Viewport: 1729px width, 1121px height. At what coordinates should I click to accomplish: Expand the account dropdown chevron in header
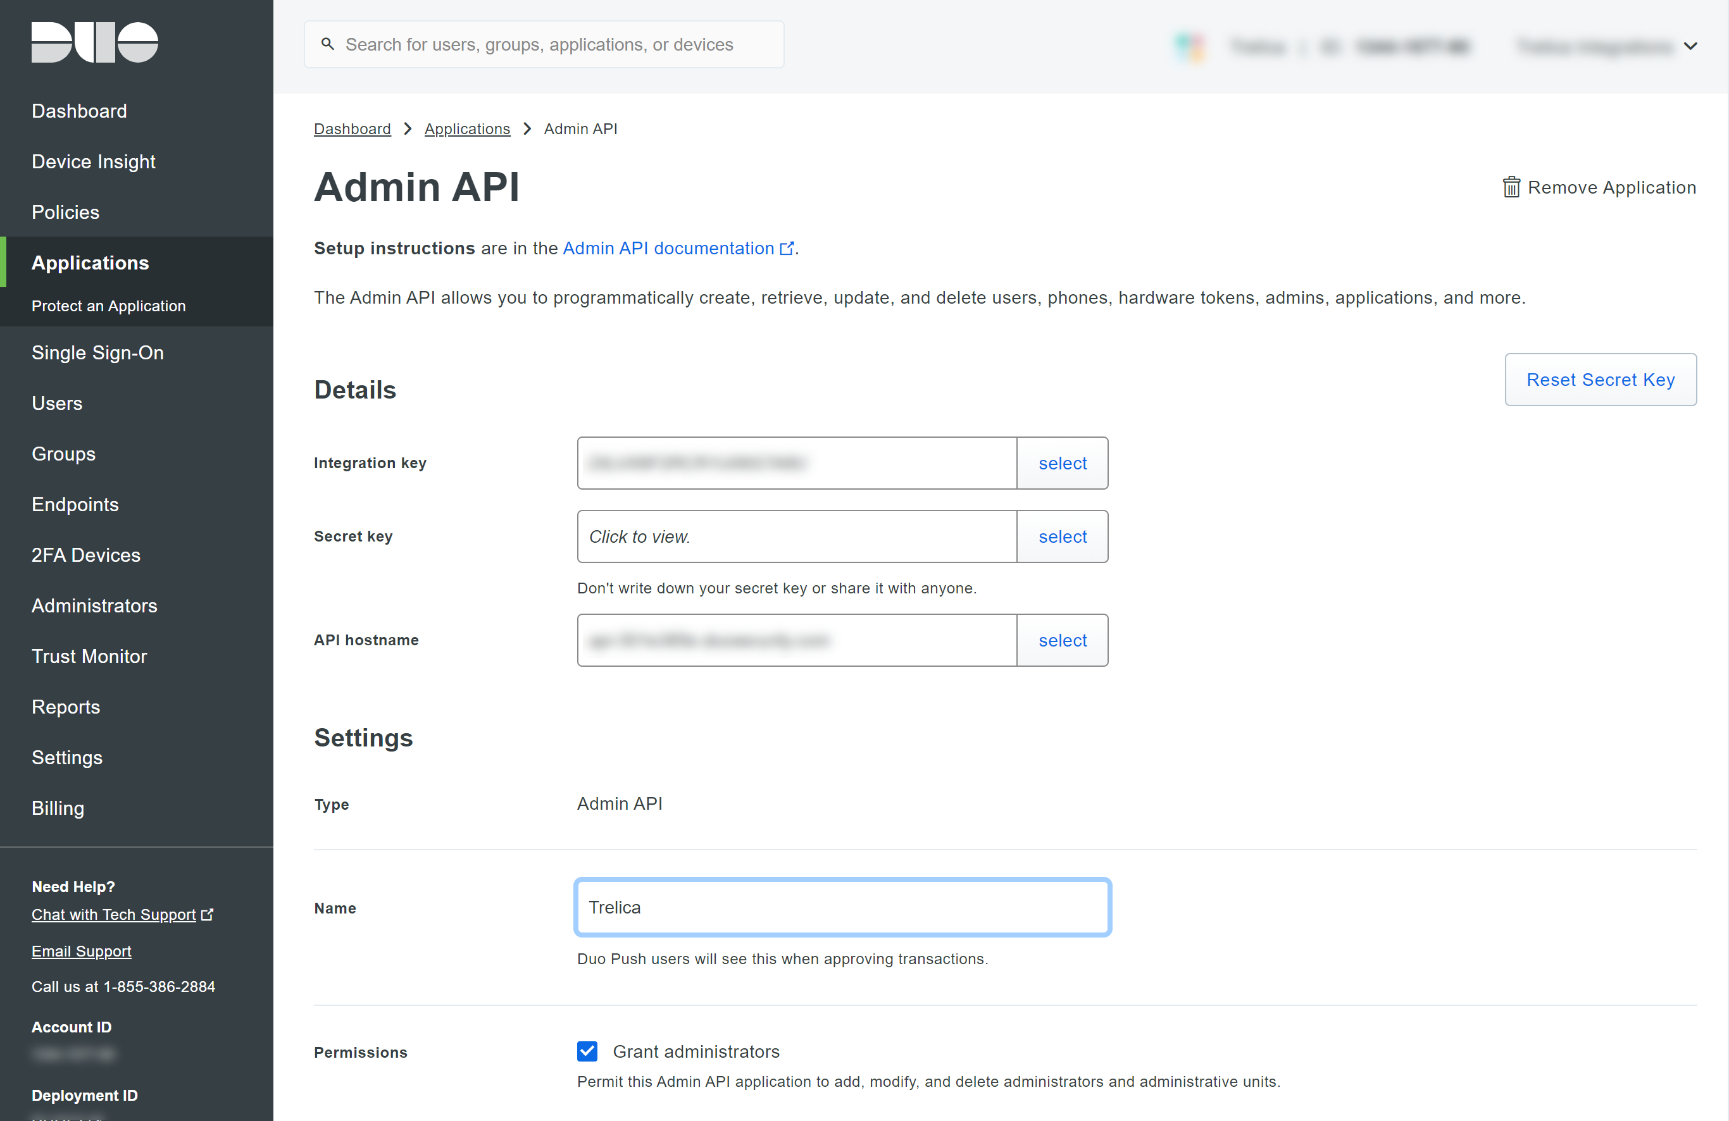(x=1691, y=46)
